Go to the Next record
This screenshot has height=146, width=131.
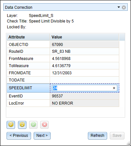pyautogui.click(x=42, y=136)
